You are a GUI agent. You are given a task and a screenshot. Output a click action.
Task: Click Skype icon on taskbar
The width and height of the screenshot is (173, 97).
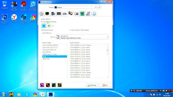coord(27,95)
